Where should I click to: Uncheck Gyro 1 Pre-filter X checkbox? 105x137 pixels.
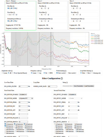tap(8, 8)
